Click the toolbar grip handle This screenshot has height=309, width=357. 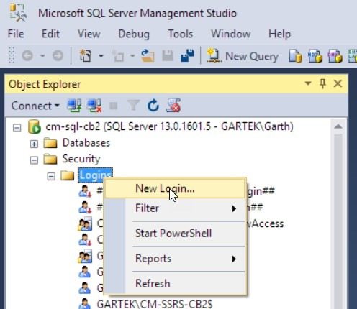(x=12, y=55)
